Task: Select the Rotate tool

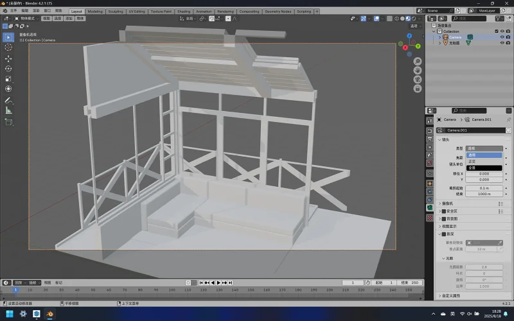Action: 8,69
